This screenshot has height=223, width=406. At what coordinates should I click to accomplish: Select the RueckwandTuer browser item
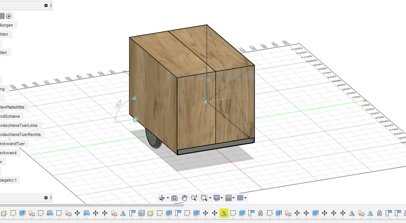pos(12,144)
